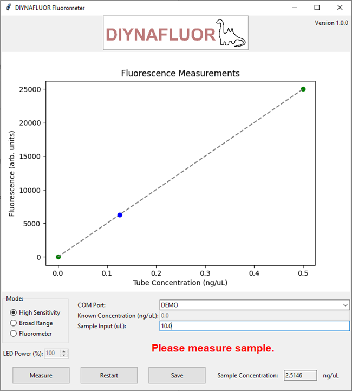This screenshot has width=352, height=391.
Task: Click the DIYNAFLUOR dinosaur logo
Action: [176, 32]
